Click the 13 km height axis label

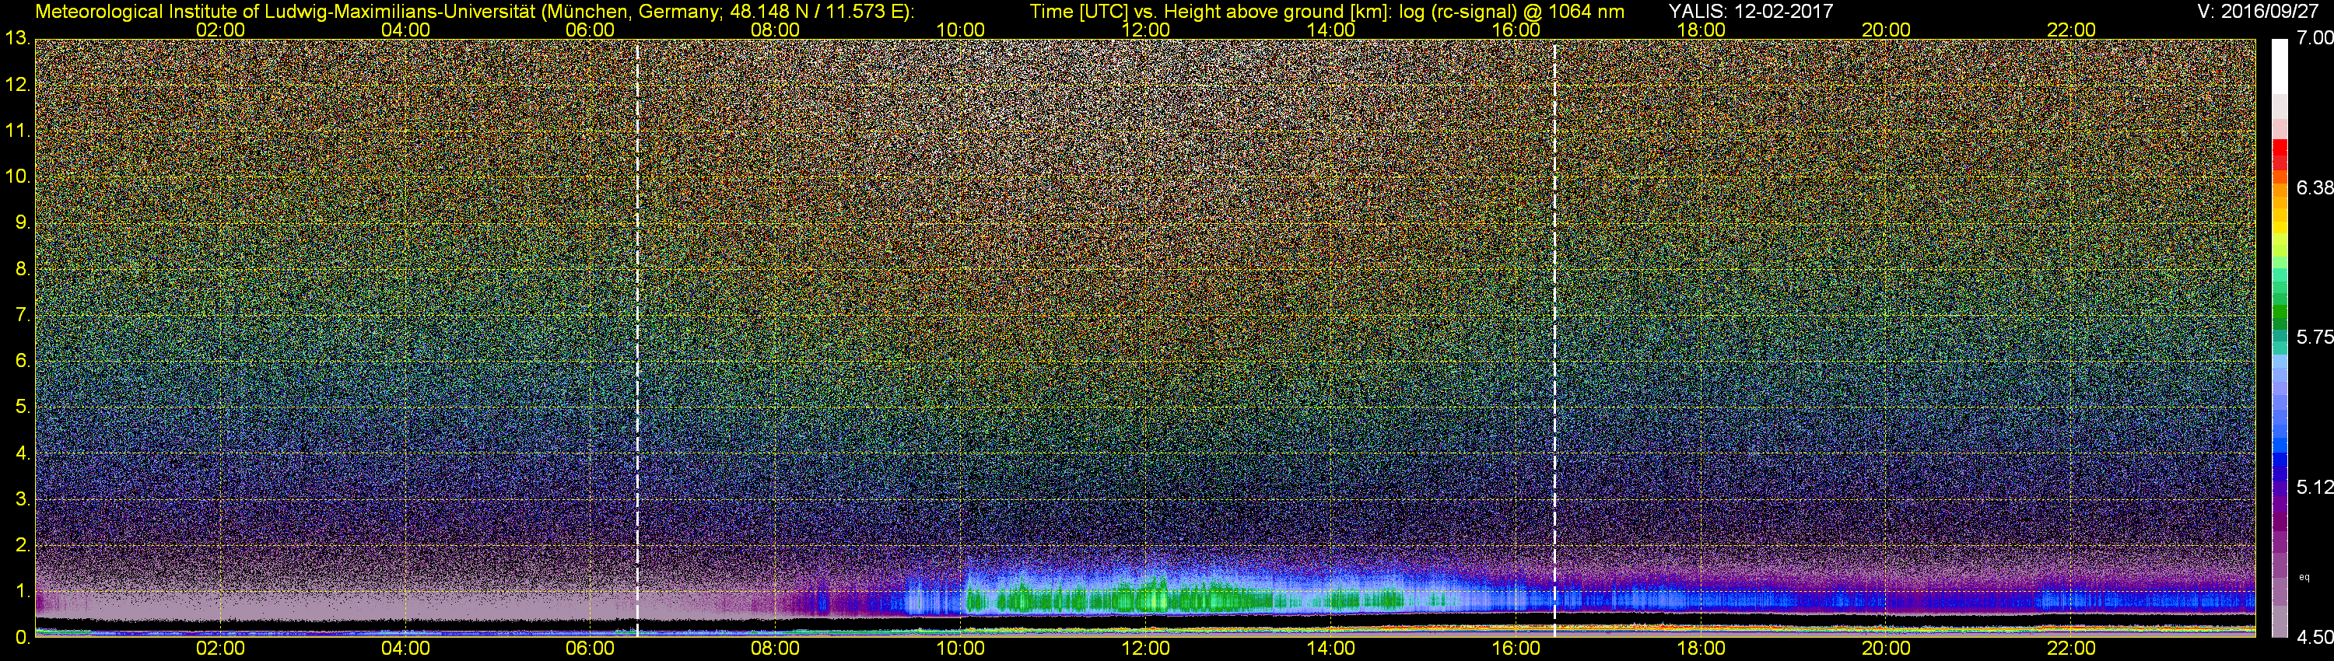(x=16, y=39)
